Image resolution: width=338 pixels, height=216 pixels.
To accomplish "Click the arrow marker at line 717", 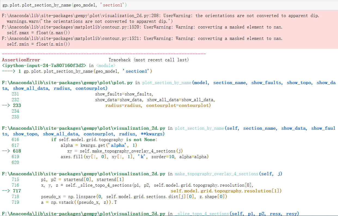I will click(x=6, y=190).
